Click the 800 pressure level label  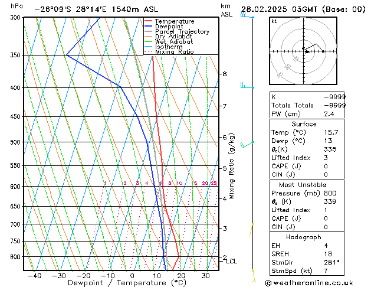(17, 257)
